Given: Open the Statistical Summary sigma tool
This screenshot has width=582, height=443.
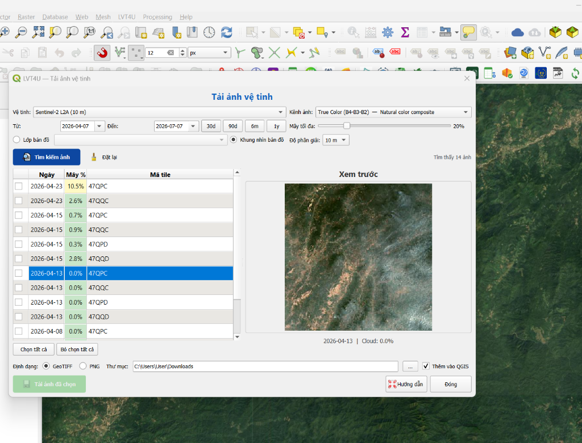Looking at the screenshot, I should [405, 32].
